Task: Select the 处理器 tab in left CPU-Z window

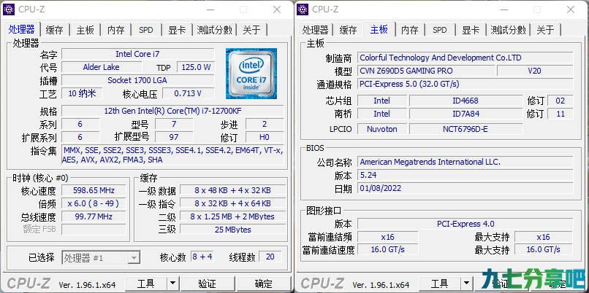Action: pos(21,29)
